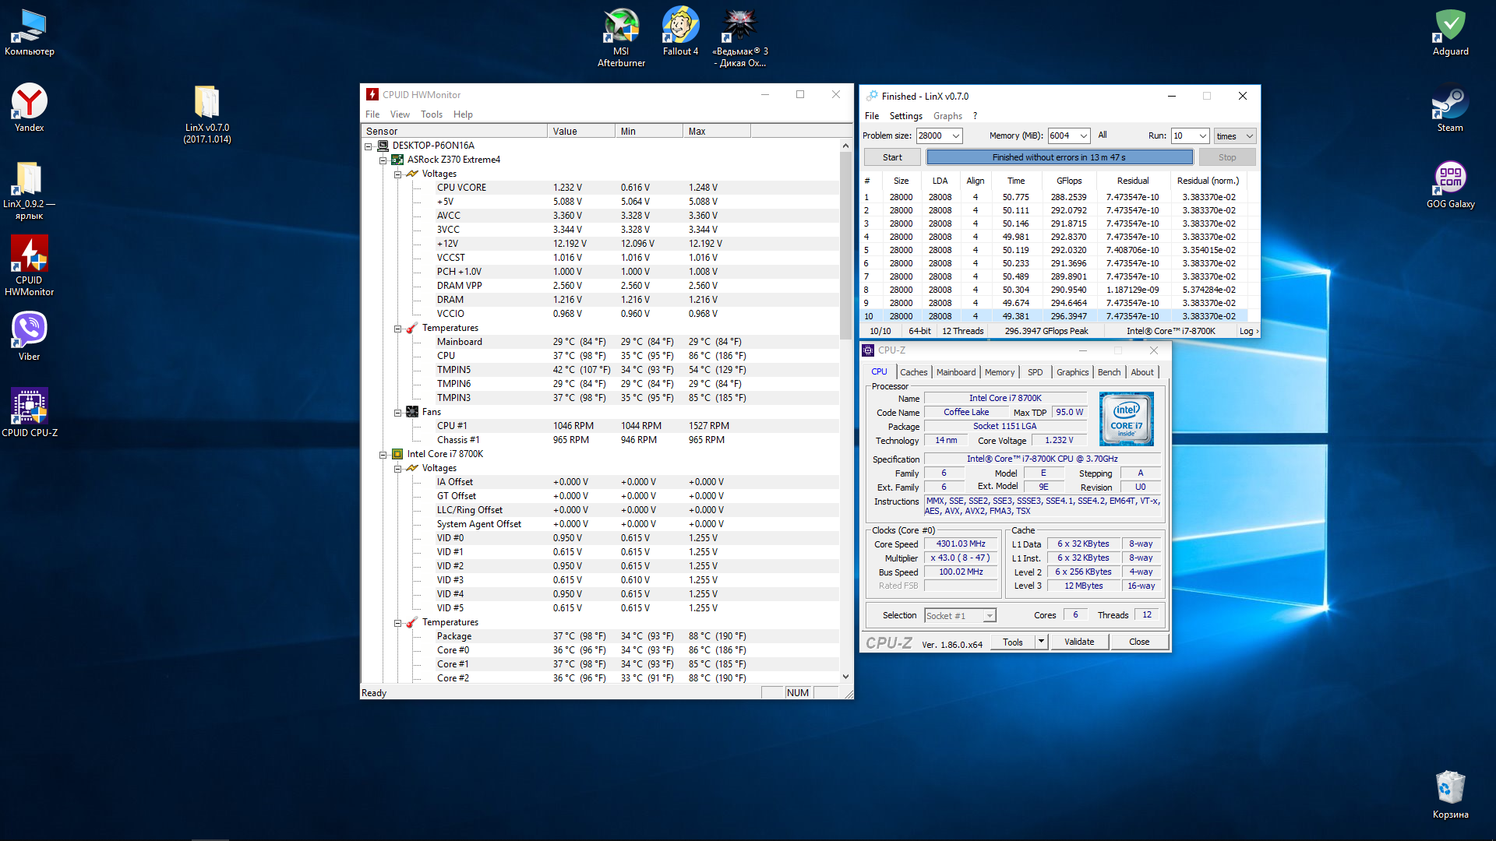
Task: Click the HWMonitor vertical scrollbar down arrow
Action: [845, 677]
